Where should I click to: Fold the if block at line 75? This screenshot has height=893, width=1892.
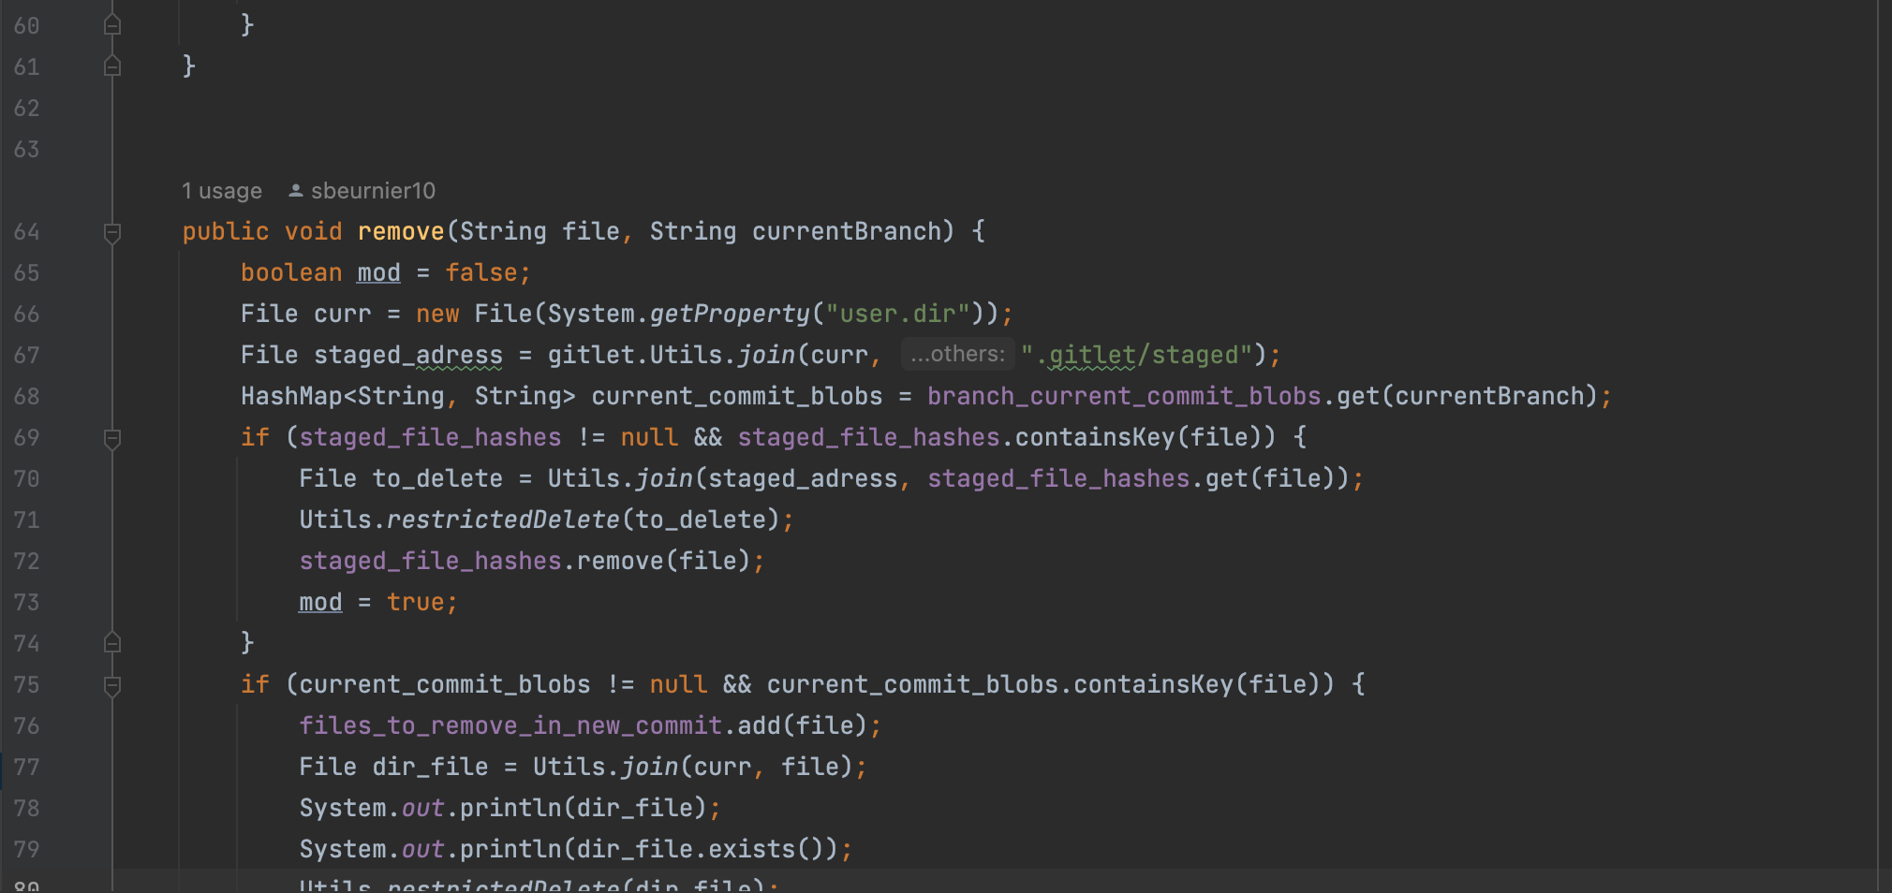[112, 685]
